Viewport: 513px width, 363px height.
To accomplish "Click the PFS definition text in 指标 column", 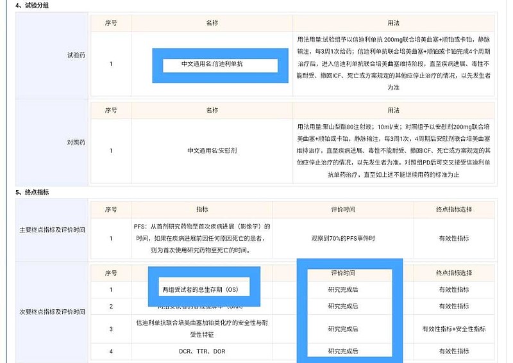I will [x=201, y=238].
